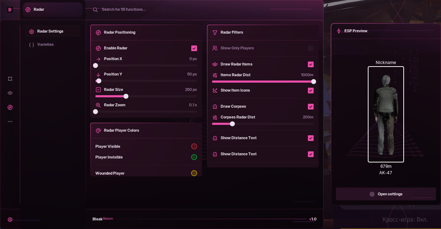Click the Bleak logo icon
The height and width of the screenshot is (229, 441).
(x=10, y=10)
